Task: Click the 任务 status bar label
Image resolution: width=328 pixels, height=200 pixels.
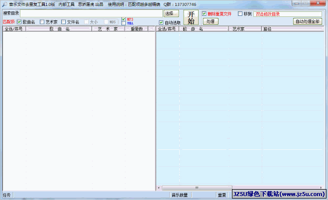Action: [6, 195]
